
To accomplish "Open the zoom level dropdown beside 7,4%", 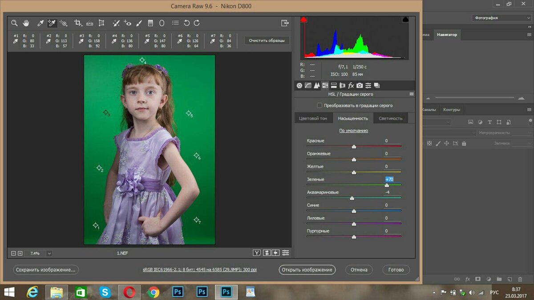I will coord(49,253).
